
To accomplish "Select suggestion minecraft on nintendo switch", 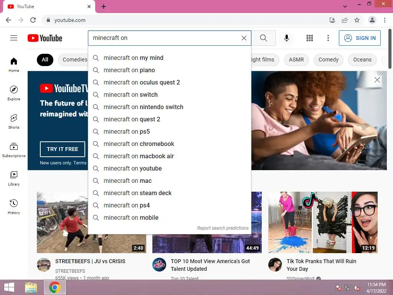I will click(169, 107).
